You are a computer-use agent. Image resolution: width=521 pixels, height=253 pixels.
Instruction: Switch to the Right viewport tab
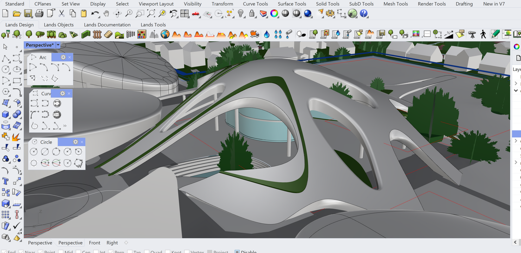(112, 243)
